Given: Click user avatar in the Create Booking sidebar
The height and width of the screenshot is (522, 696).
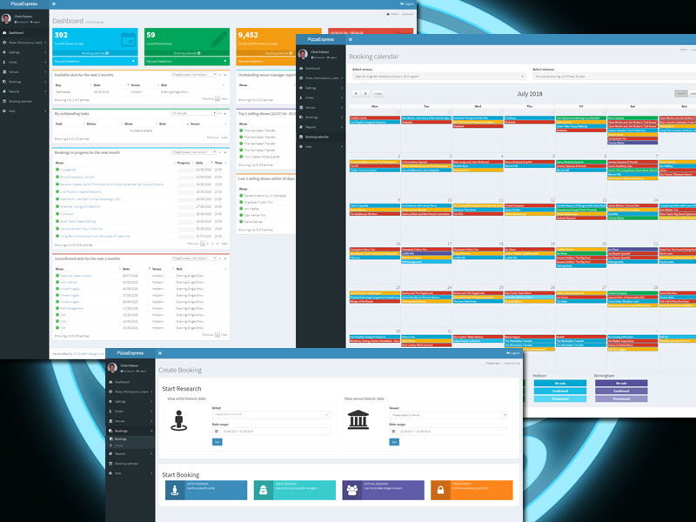Looking at the screenshot, I should pos(112,367).
